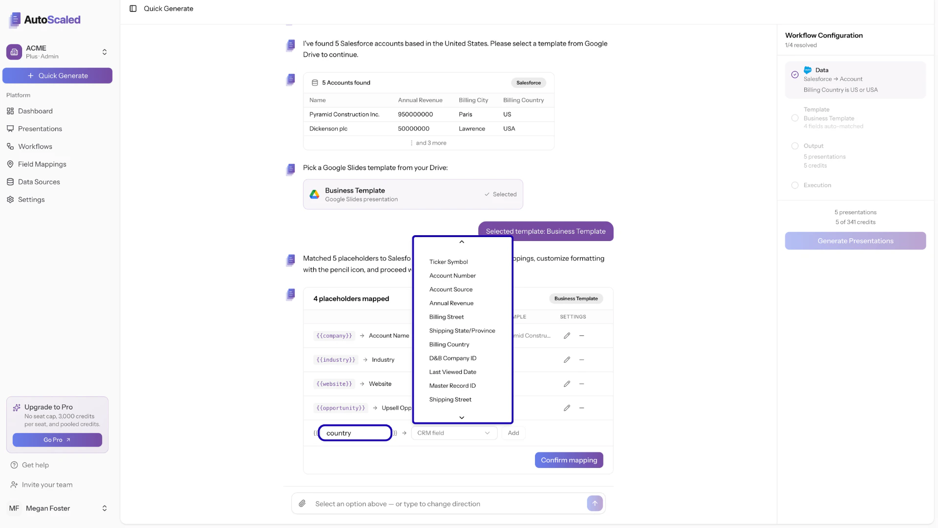Send a message with the arrow icon
The image size is (938, 528).
pyautogui.click(x=595, y=503)
